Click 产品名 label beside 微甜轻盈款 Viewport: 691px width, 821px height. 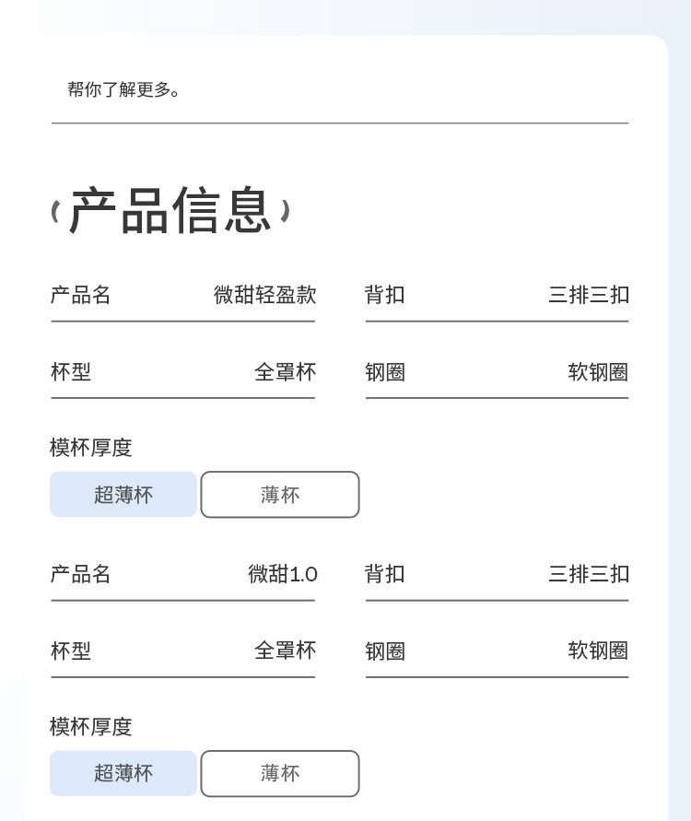(x=81, y=295)
